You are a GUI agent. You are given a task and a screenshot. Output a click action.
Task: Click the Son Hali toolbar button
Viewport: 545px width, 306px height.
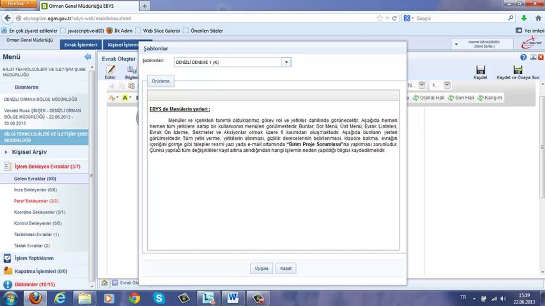coord(461,98)
